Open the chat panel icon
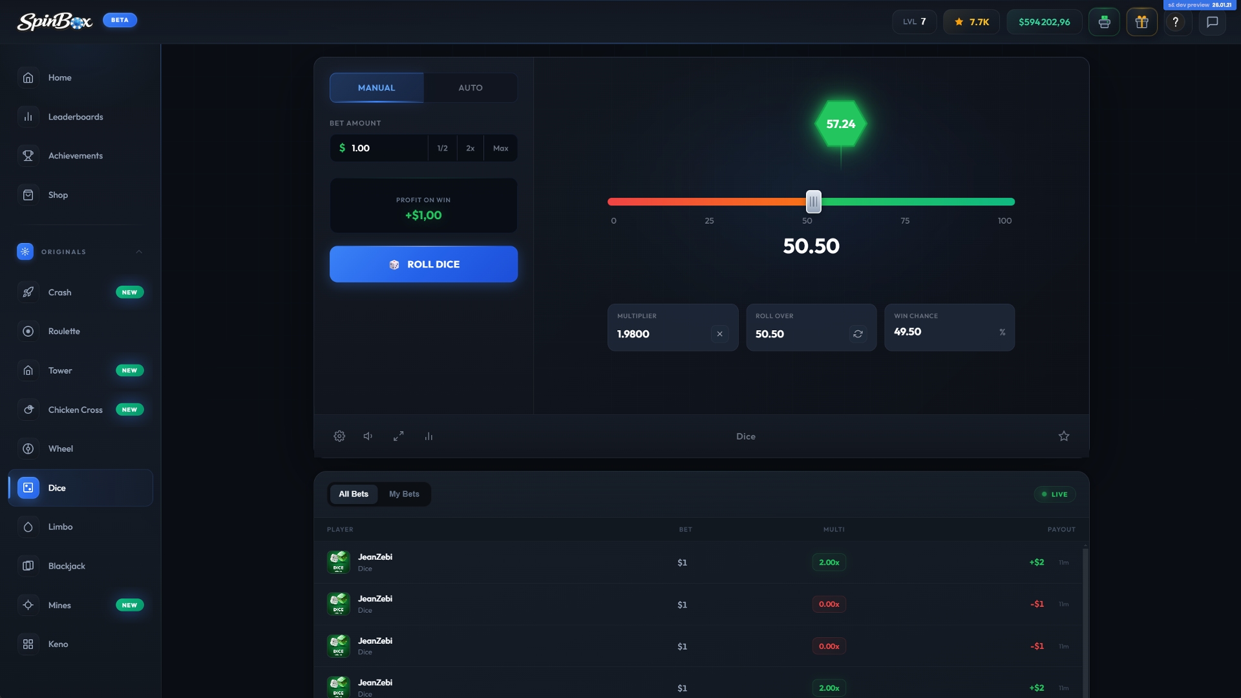1241x698 pixels. tap(1212, 22)
